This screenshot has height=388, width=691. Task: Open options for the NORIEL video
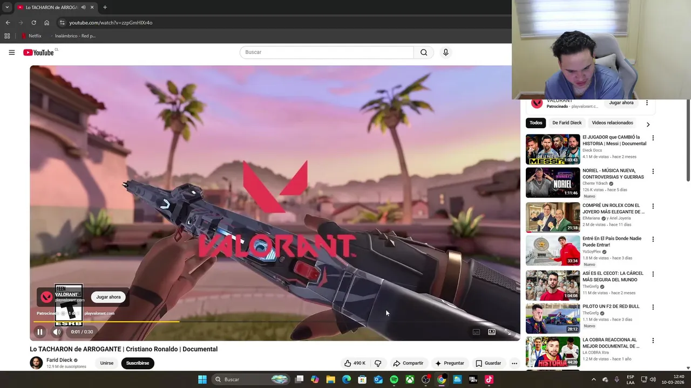(x=653, y=171)
